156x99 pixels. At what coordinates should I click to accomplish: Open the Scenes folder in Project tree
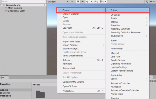(x=6, y=93)
